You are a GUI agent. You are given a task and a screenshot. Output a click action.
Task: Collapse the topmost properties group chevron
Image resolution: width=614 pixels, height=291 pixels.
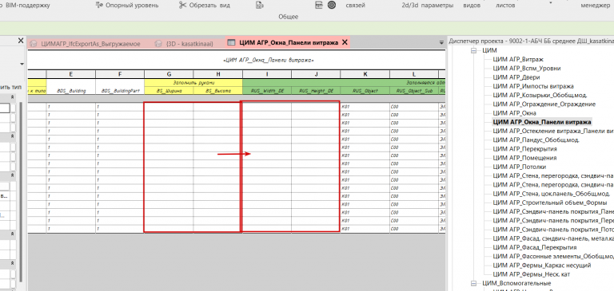click(12, 97)
